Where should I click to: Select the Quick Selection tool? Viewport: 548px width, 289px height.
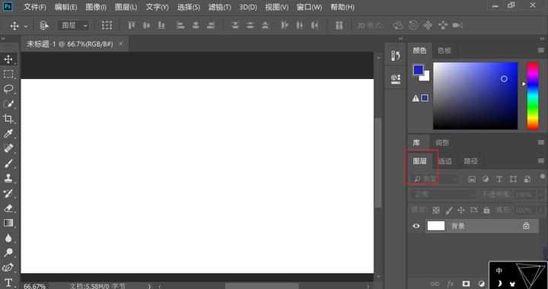coord(8,104)
